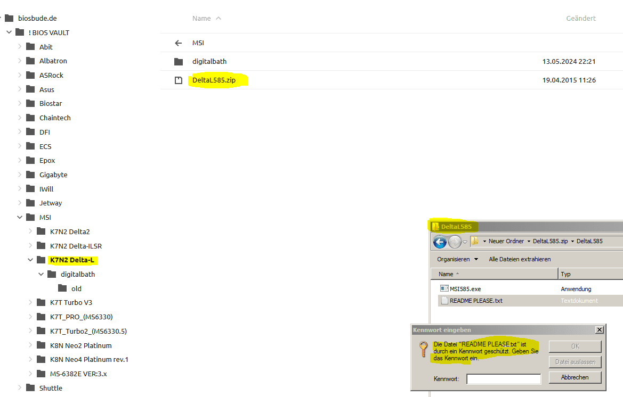Click the ECS folder icon in tree
Viewport: 623px width, 397px height.
[30, 146]
